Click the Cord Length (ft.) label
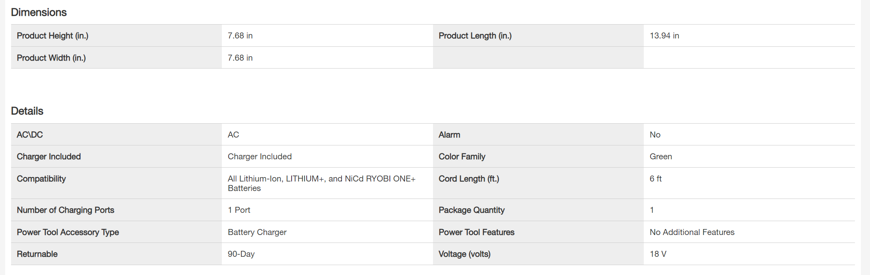This screenshot has height=275, width=870. (469, 179)
